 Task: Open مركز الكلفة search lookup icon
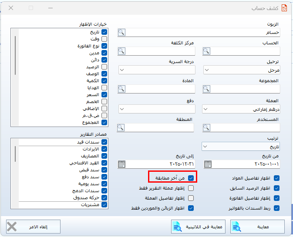(x=121, y=51)
